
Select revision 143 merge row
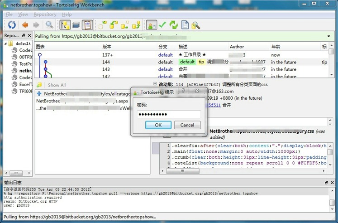(181, 69)
